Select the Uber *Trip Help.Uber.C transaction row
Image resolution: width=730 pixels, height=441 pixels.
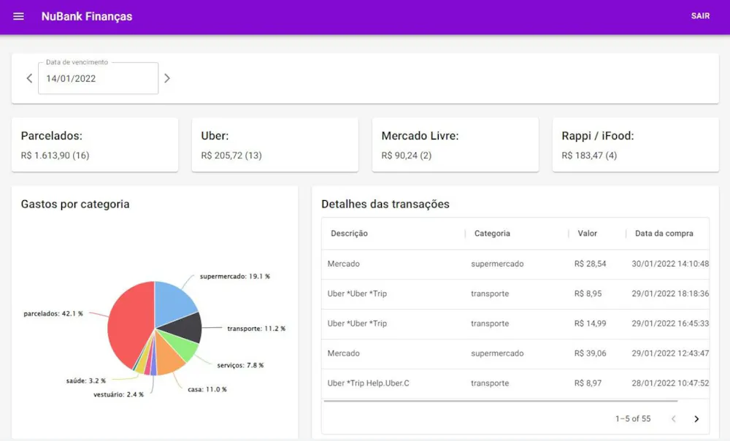tap(515, 383)
